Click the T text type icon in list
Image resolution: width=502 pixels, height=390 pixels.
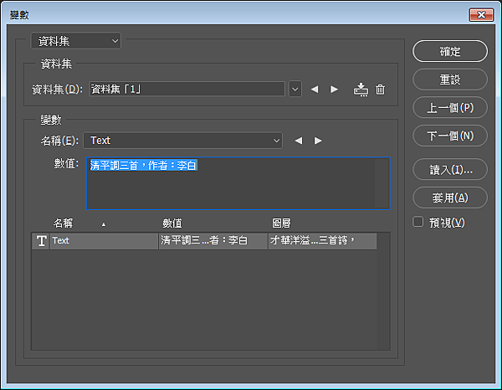[x=41, y=241]
